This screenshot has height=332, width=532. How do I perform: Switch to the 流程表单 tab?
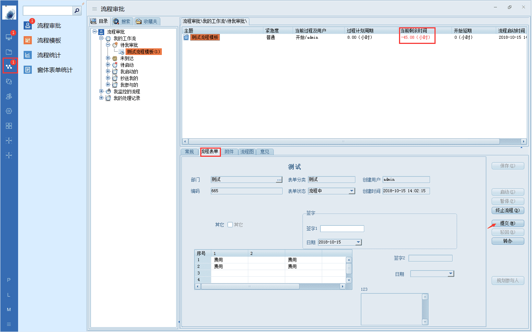210,152
